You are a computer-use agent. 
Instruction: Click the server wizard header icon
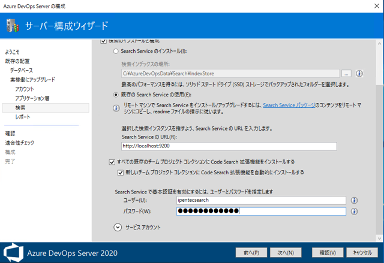point(13,25)
